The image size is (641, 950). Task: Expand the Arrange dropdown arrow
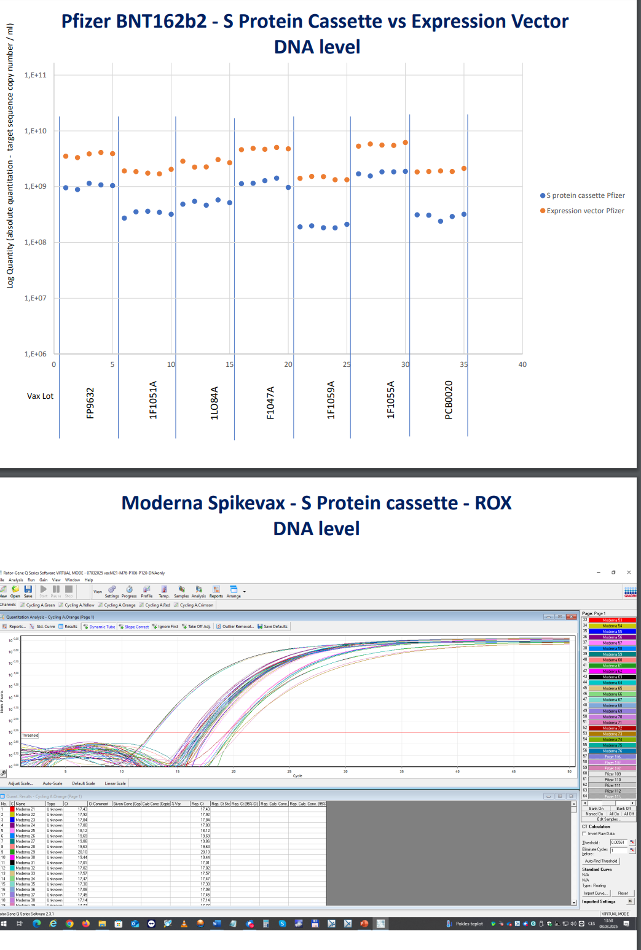click(x=245, y=592)
